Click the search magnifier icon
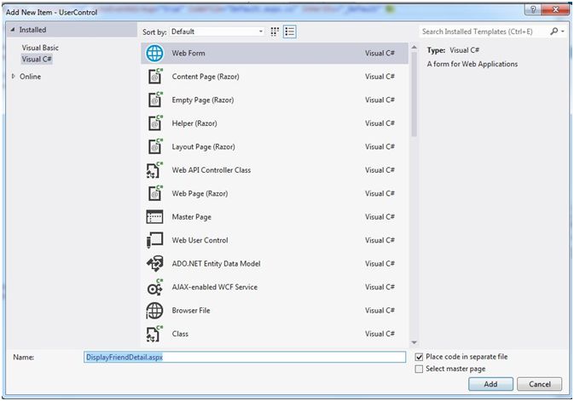The image size is (574, 401). (554, 32)
